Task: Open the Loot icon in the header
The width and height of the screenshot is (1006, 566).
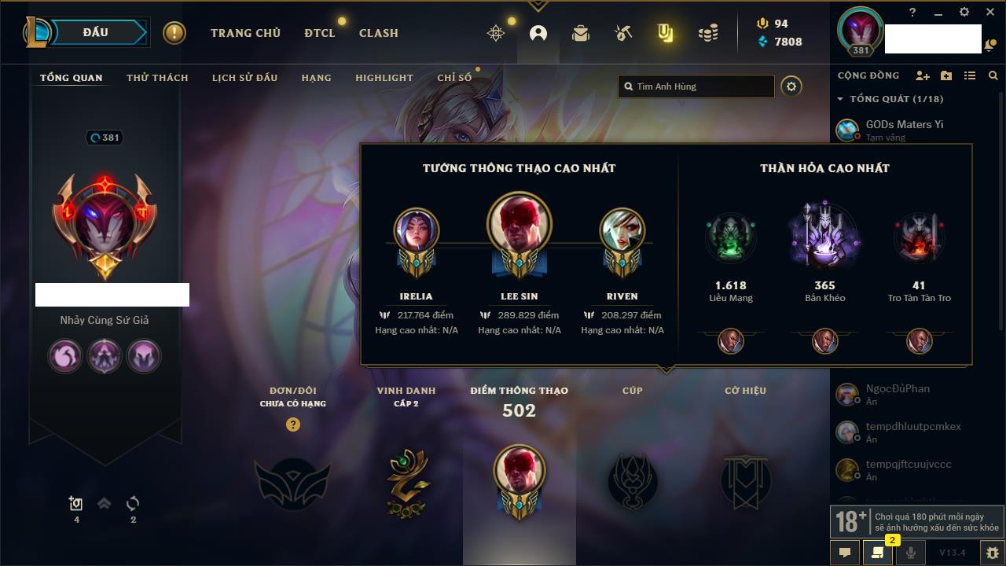Action: pyautogui.click(x=665, y=33)
